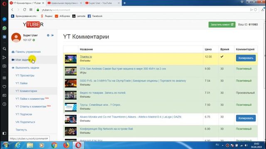
Task: Click thumbnail of Thanks to video
Action: click(x=71, y=59)
